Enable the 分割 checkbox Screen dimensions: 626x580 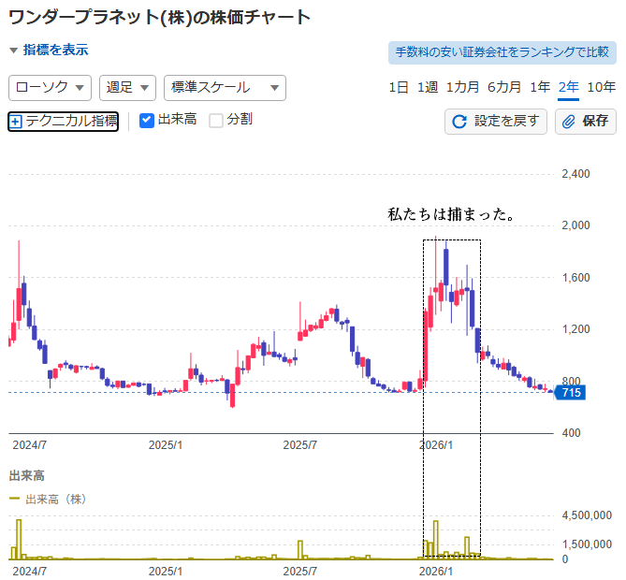click(x=216, y=121)
